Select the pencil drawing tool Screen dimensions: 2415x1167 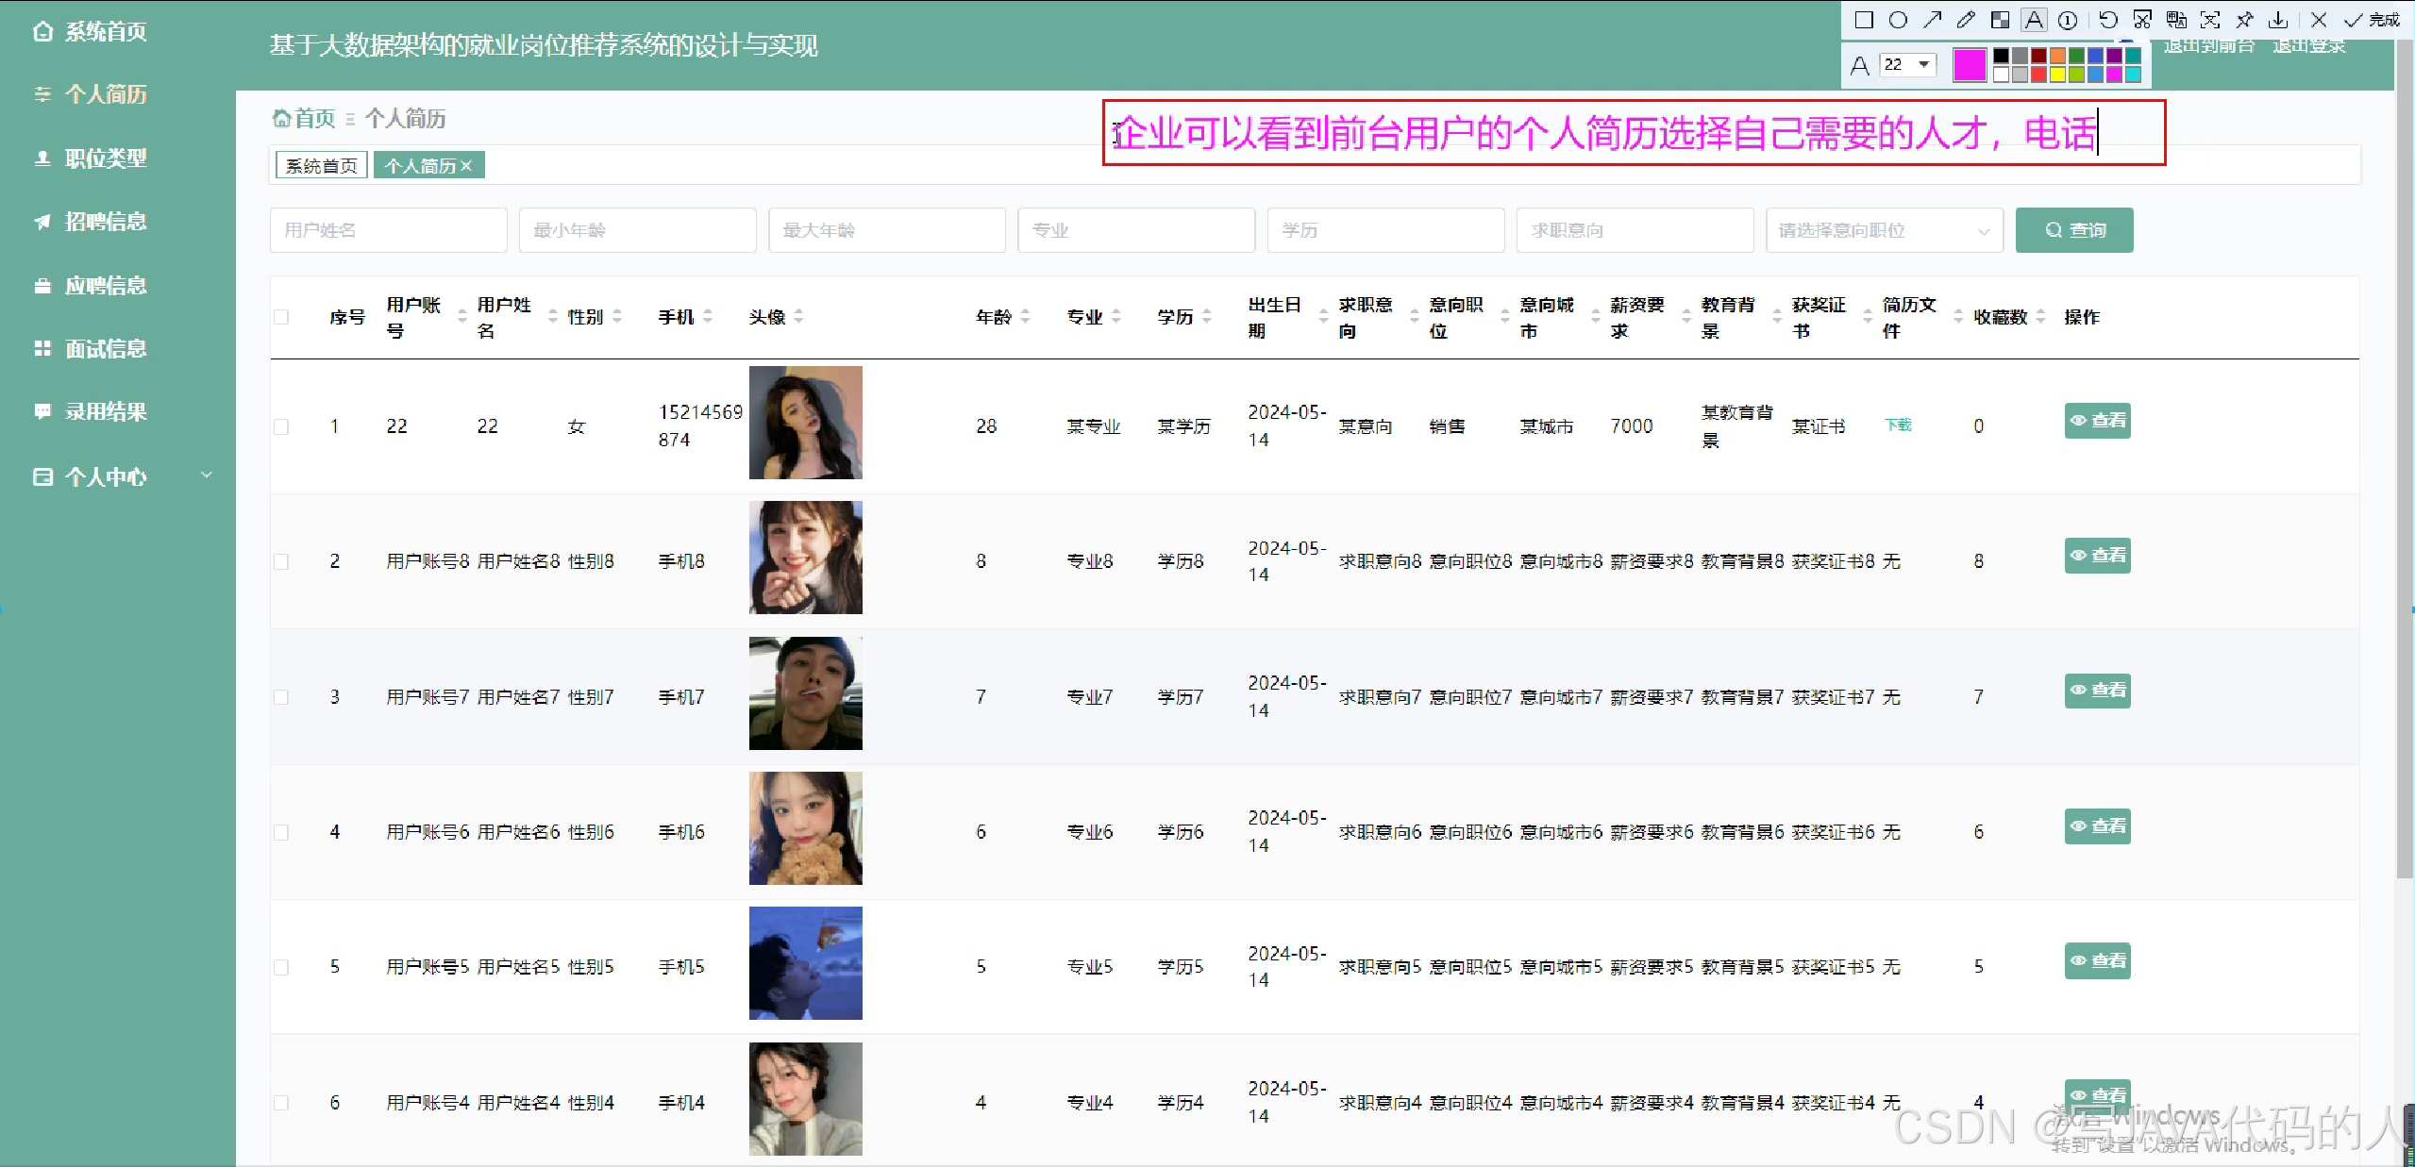tap(1966, 20)
